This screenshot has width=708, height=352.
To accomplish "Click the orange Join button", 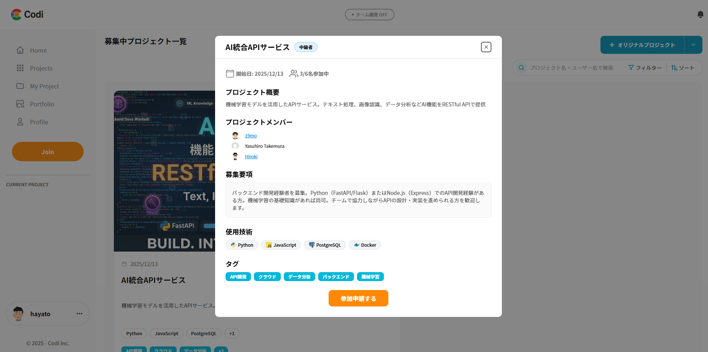I will (x=48, y=152).
